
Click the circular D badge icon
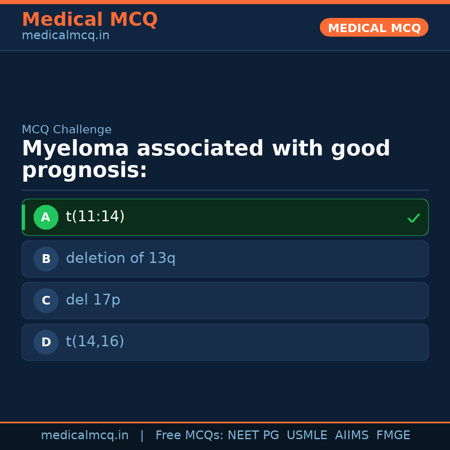46,342
